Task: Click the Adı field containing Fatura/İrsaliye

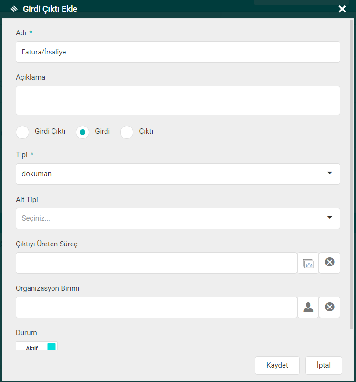Action: pos(178,52)
